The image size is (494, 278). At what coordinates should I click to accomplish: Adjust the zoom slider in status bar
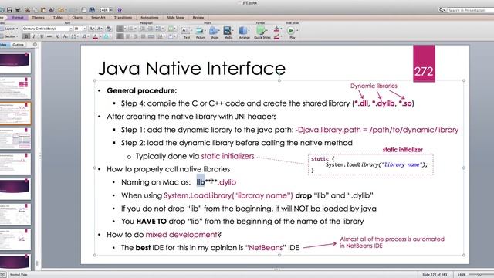[480, 275]
